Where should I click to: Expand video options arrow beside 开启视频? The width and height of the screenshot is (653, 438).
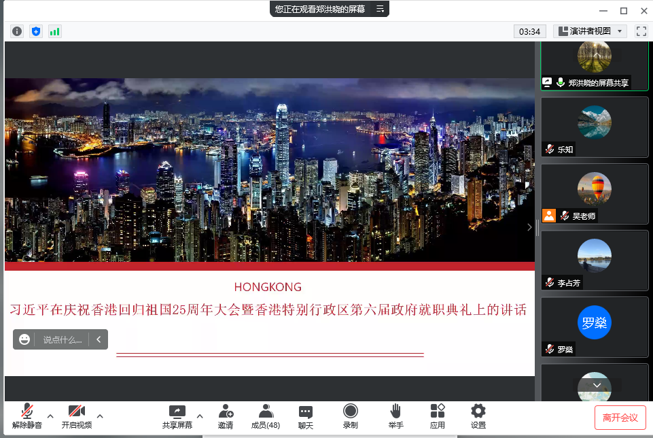[100, 416]
